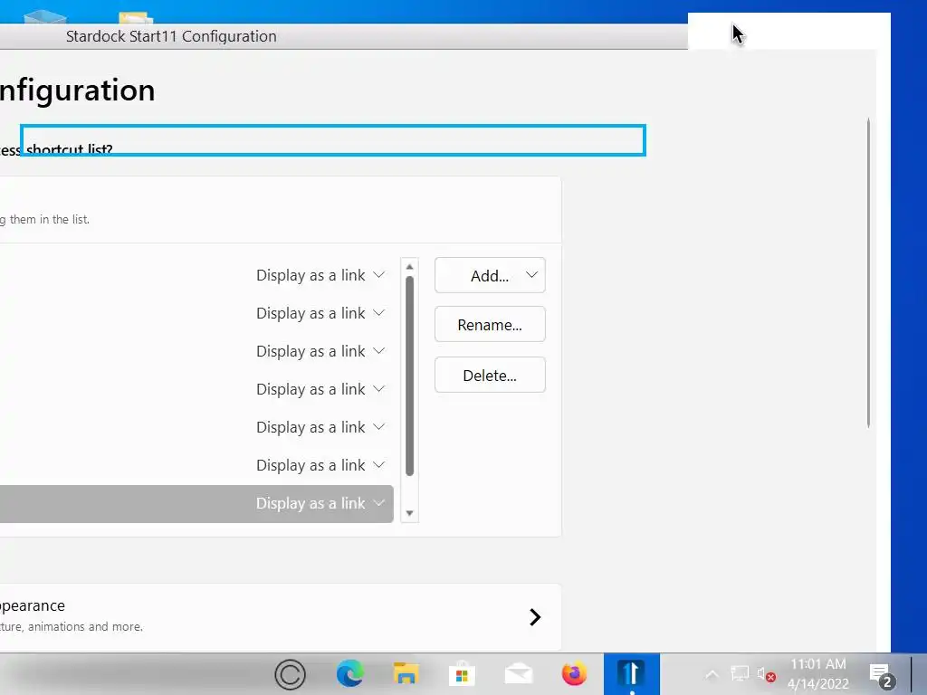Click the shortcut list scrollbar thumb
927x695 pixels.
pyautogui.click(x=410, y=376)
